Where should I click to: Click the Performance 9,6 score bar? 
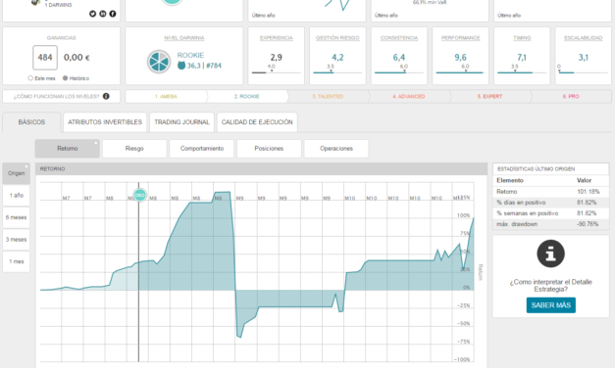460,72
